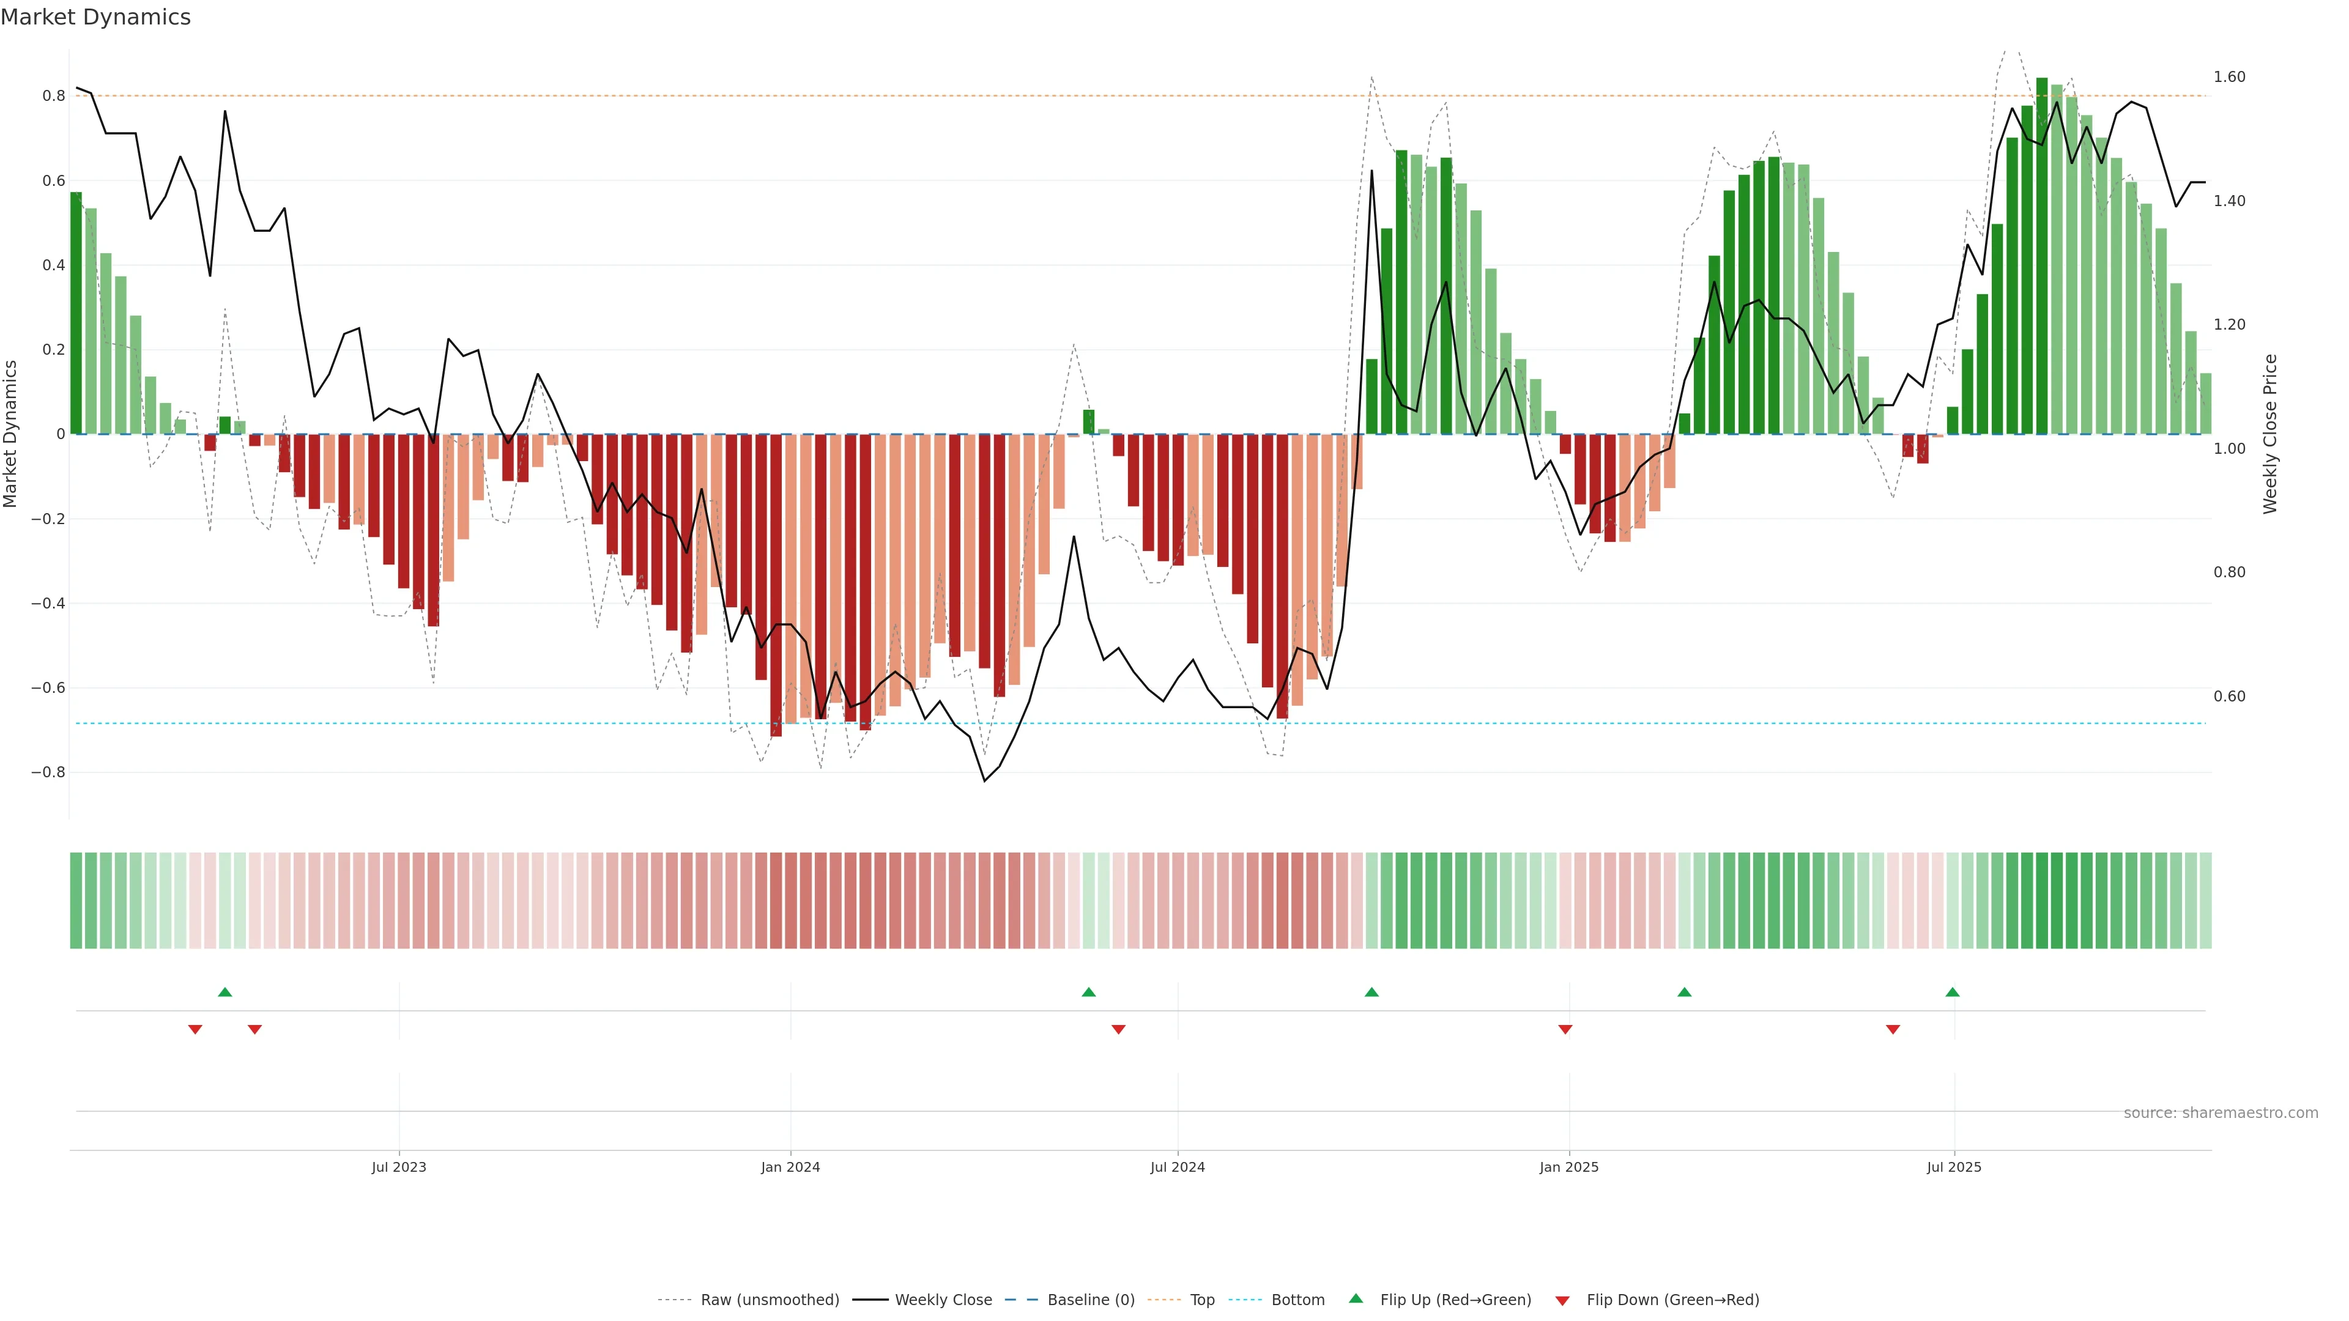Click the leftmost red flip-down triangle marker

(195, 1029)
